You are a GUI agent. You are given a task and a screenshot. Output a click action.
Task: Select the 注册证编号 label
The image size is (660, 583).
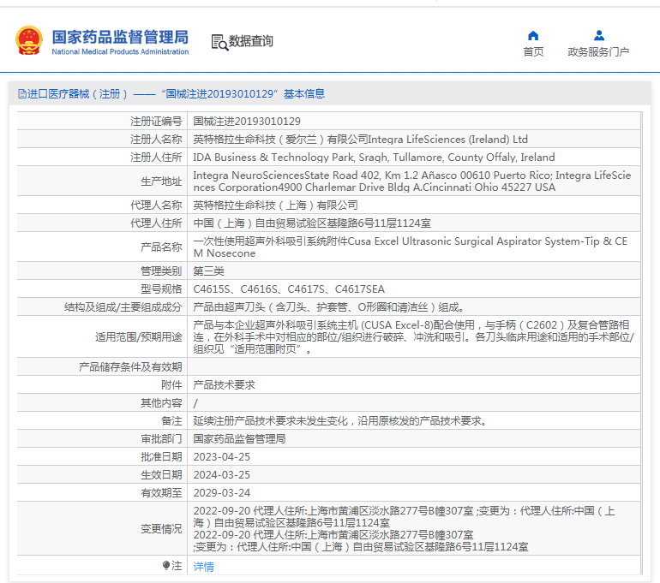tap(156, 122)
